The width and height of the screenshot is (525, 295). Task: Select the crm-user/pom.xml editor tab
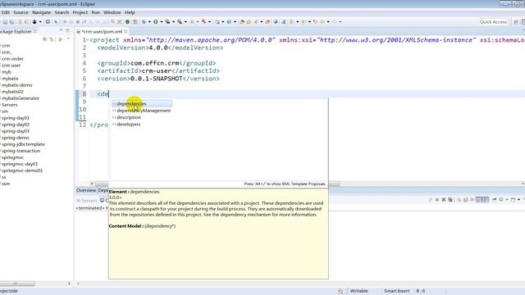click(102, 31)
